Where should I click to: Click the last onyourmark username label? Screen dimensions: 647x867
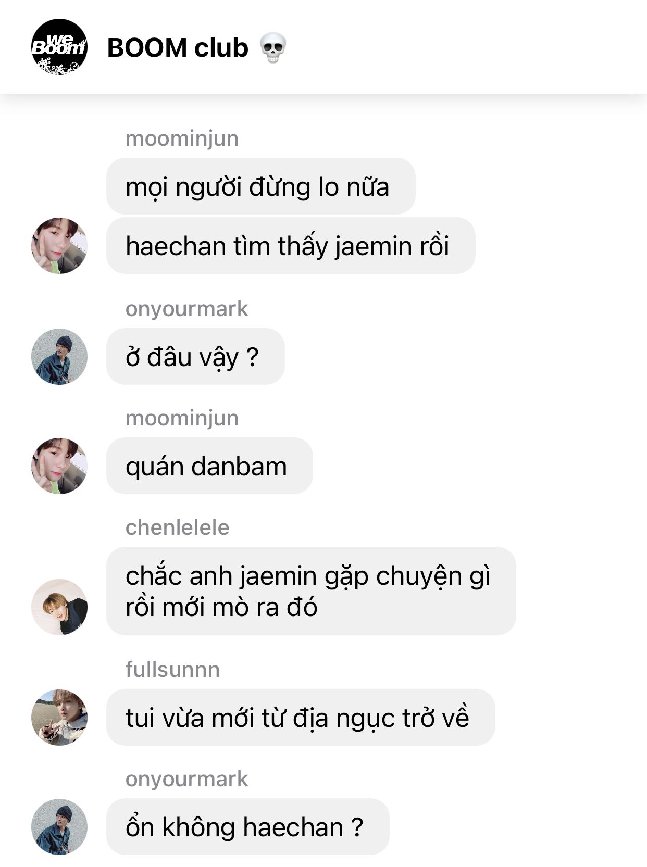[x=186, y=779]
